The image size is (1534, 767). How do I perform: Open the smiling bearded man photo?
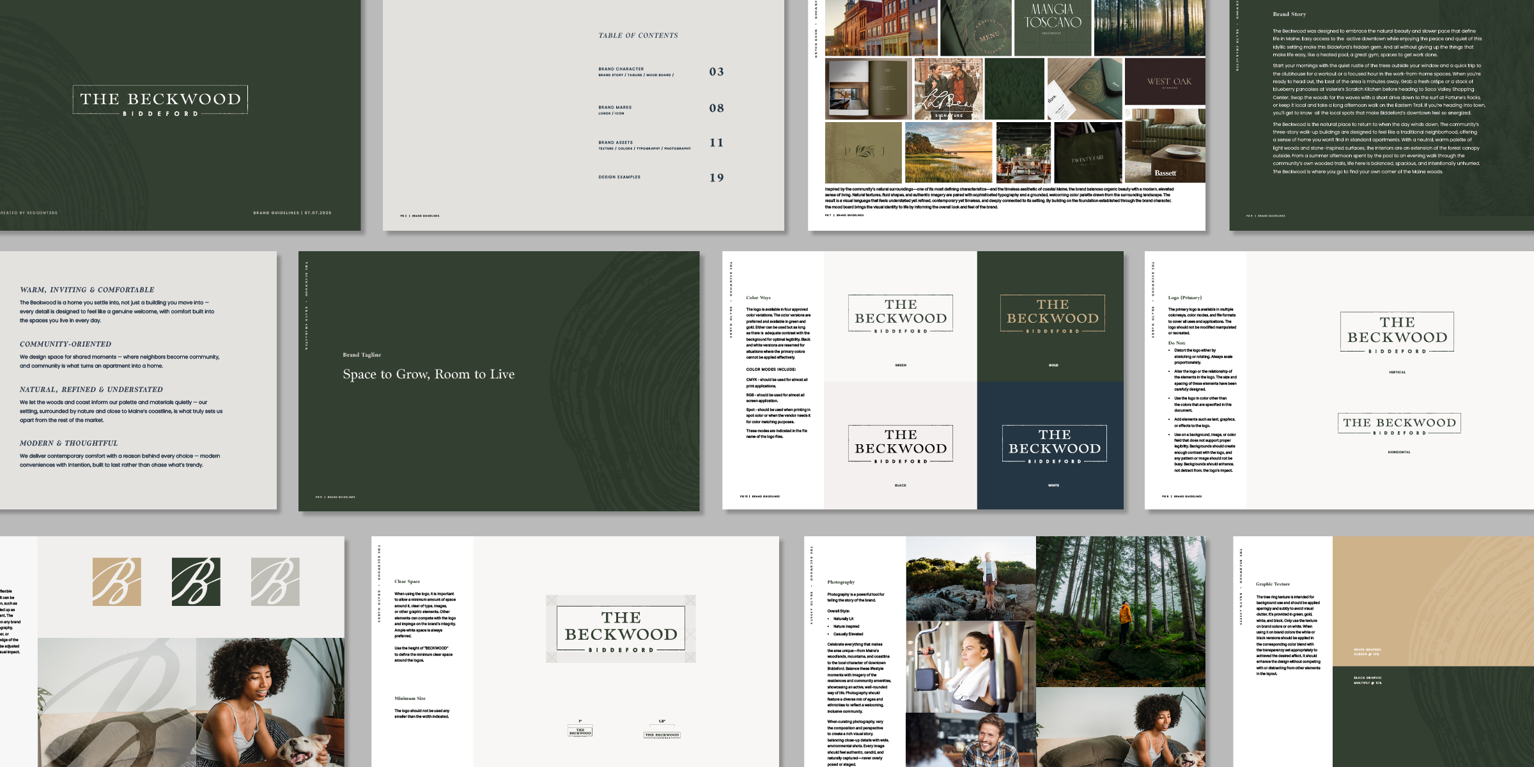(970, 740)
